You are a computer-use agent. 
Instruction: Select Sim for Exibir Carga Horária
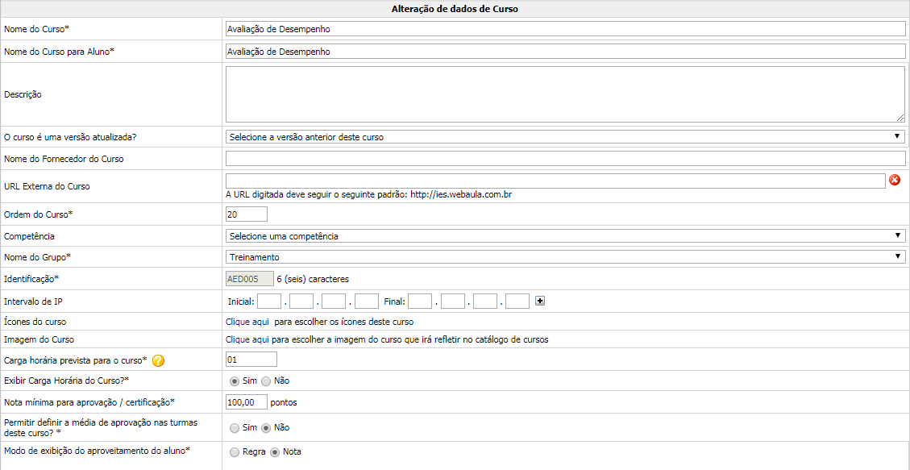click(235, 381)
